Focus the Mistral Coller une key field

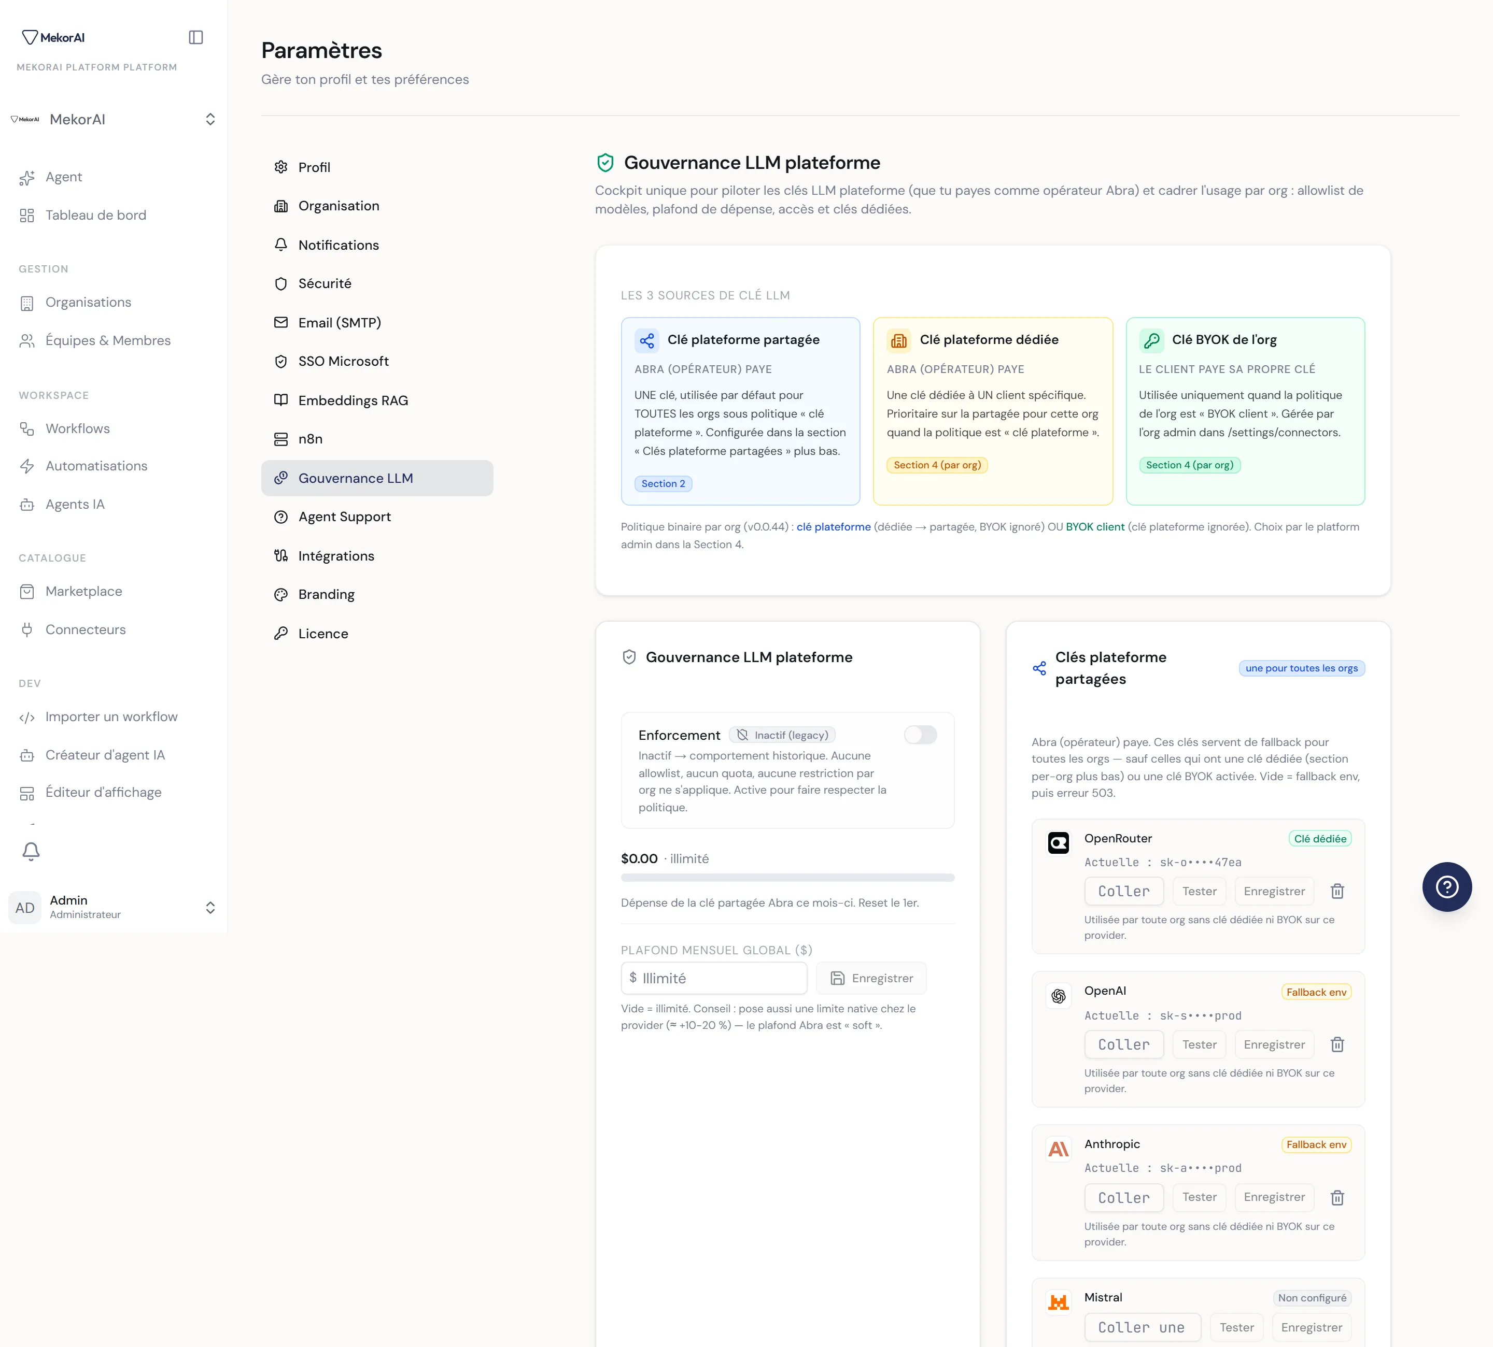[x=1143, y=1328]
